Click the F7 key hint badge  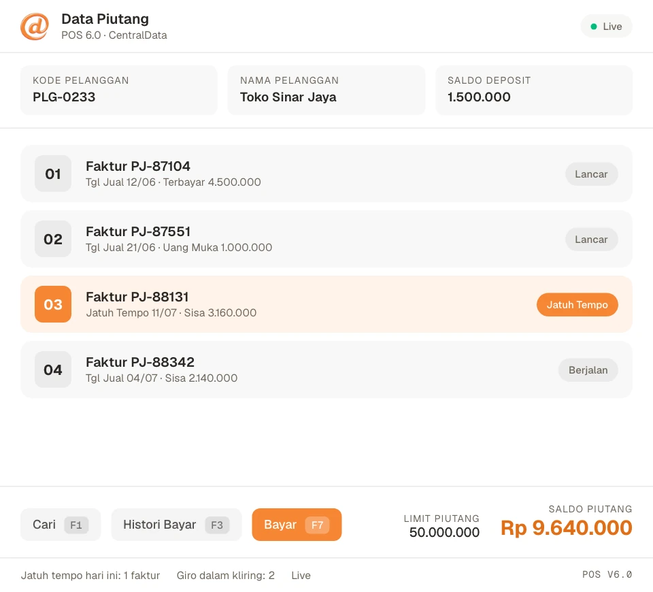tap(318, 525)
